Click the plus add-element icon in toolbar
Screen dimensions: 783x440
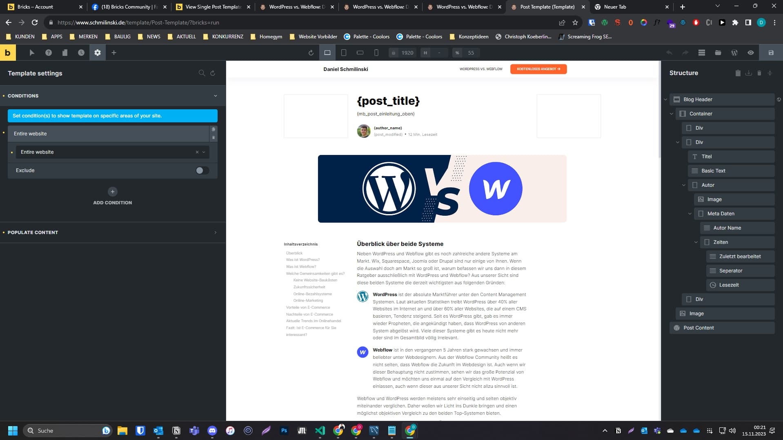pos(114,53)
